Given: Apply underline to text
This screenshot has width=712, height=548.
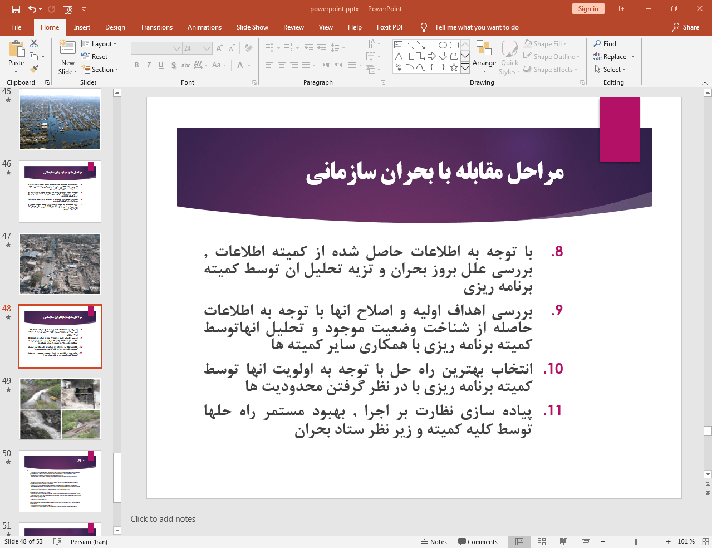Looking at the screenshot, I should (x=160, y=65).
